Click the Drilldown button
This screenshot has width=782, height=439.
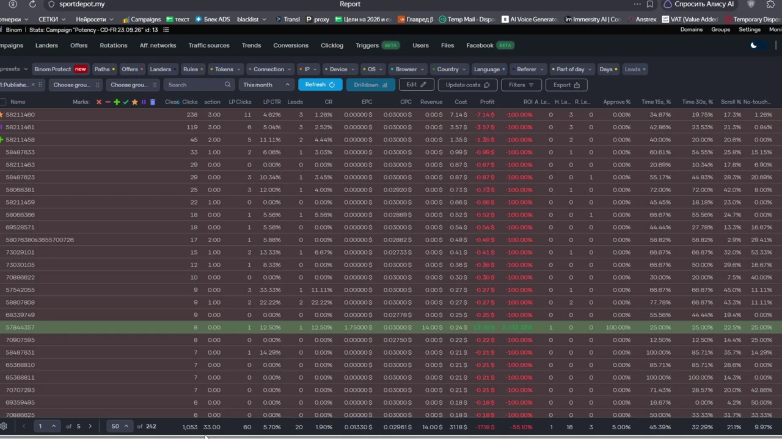(370, 85)
